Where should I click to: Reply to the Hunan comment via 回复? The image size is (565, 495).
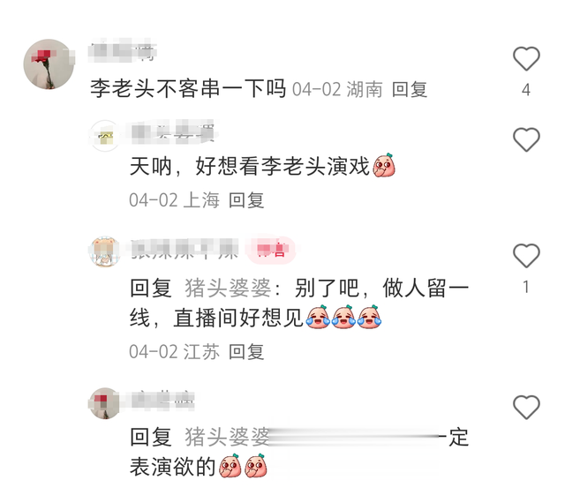tap(410, 89)
